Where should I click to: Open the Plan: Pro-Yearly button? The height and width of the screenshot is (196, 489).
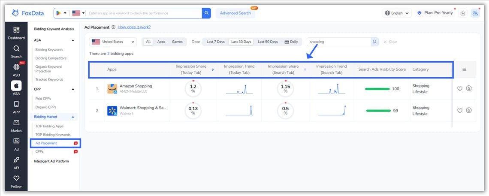pyautogui.click(x=435, y=13)
